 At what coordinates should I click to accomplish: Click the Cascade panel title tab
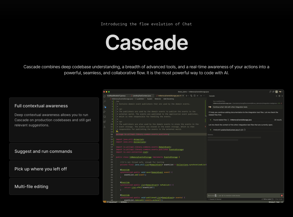point(212,96)
